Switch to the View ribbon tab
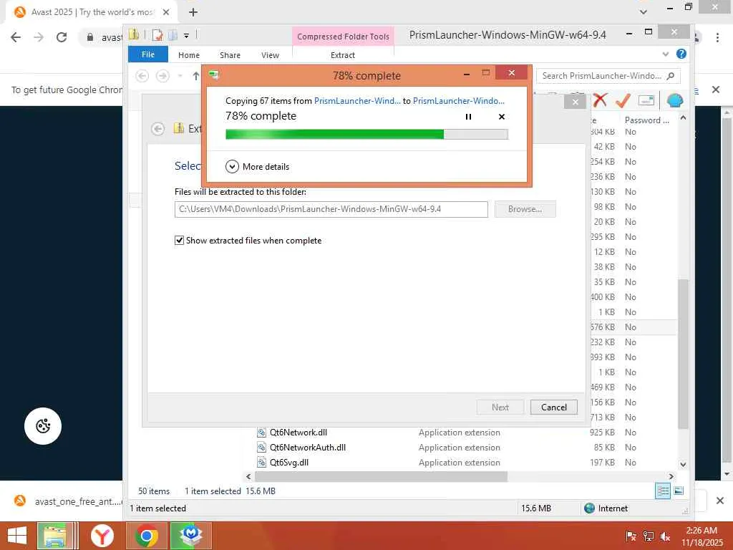The image size is (733, 550). pos(270,55)
